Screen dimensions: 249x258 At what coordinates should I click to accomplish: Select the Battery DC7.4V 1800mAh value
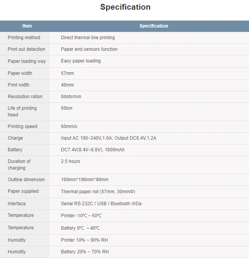coord(93,150)
